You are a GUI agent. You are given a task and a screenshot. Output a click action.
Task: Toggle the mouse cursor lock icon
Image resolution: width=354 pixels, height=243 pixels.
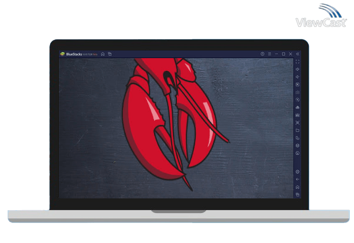[298, 85]
